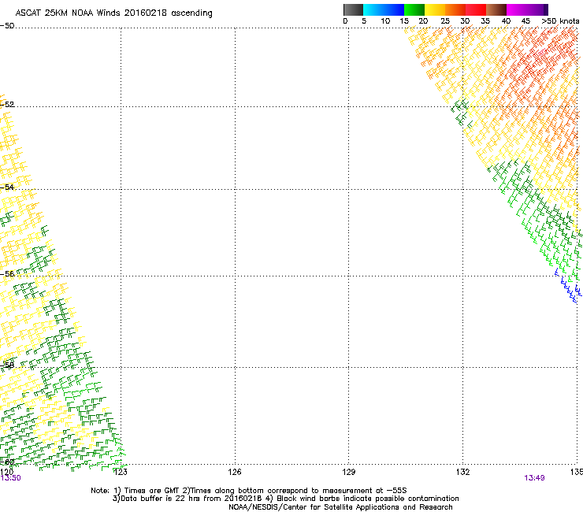Viewport: 583px width, 512px height.
Task: Click the "123" longitude axis label
Action: 121,472
